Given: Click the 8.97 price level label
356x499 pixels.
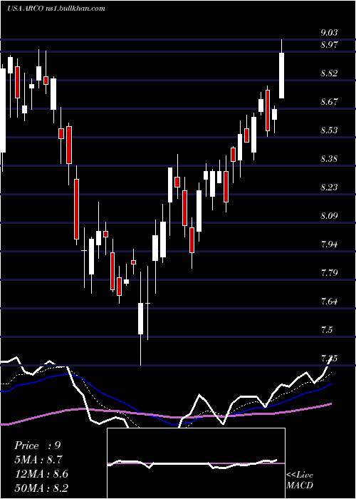Looking at the screenshot, I should (329, 44).
